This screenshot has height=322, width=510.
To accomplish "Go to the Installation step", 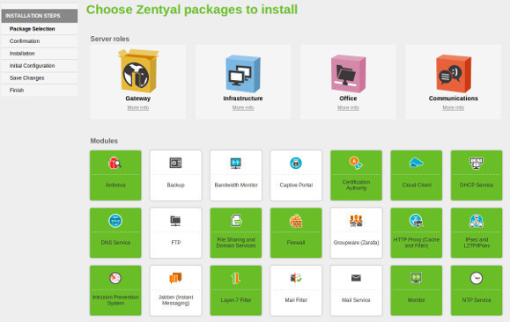I will tap(40, 54).
